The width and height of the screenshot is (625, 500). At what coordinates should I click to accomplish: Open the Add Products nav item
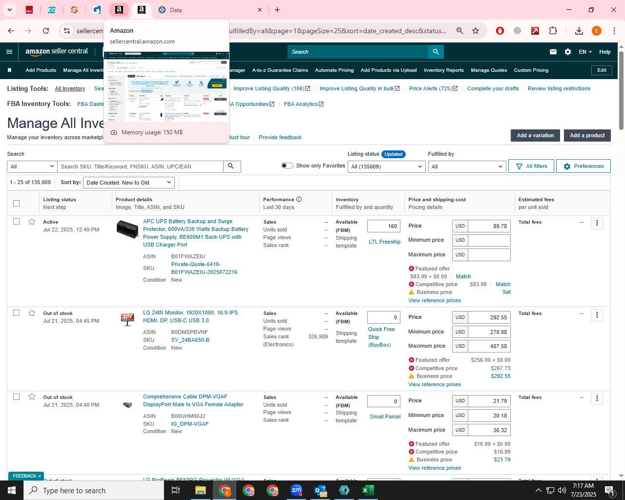tap(41, 70)
